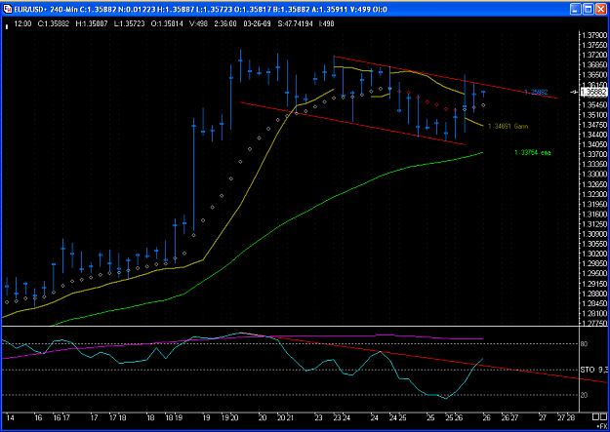
Task: Click the 03-26-09 date readout
Action: 257,23
